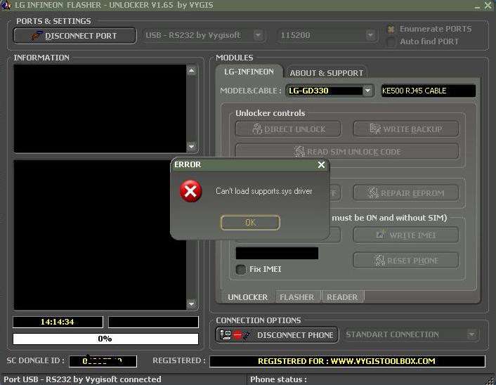Screen dimensions: 496x385
Task: Open the ABOUT & SUPPORT tab
Action: click(x=326, y=73)
